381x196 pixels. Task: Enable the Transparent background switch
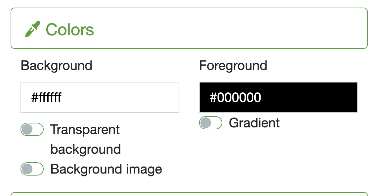point(32,129)
